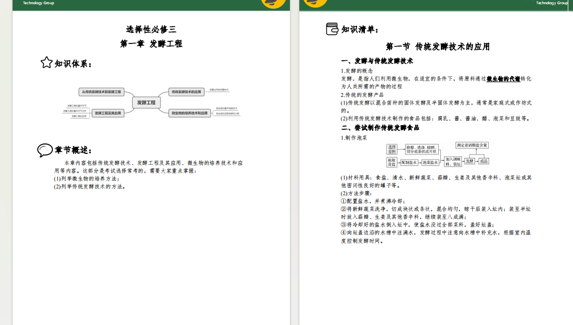Click the central mind map node 发酵工程
573x325 pixels.
pos(146,103)
